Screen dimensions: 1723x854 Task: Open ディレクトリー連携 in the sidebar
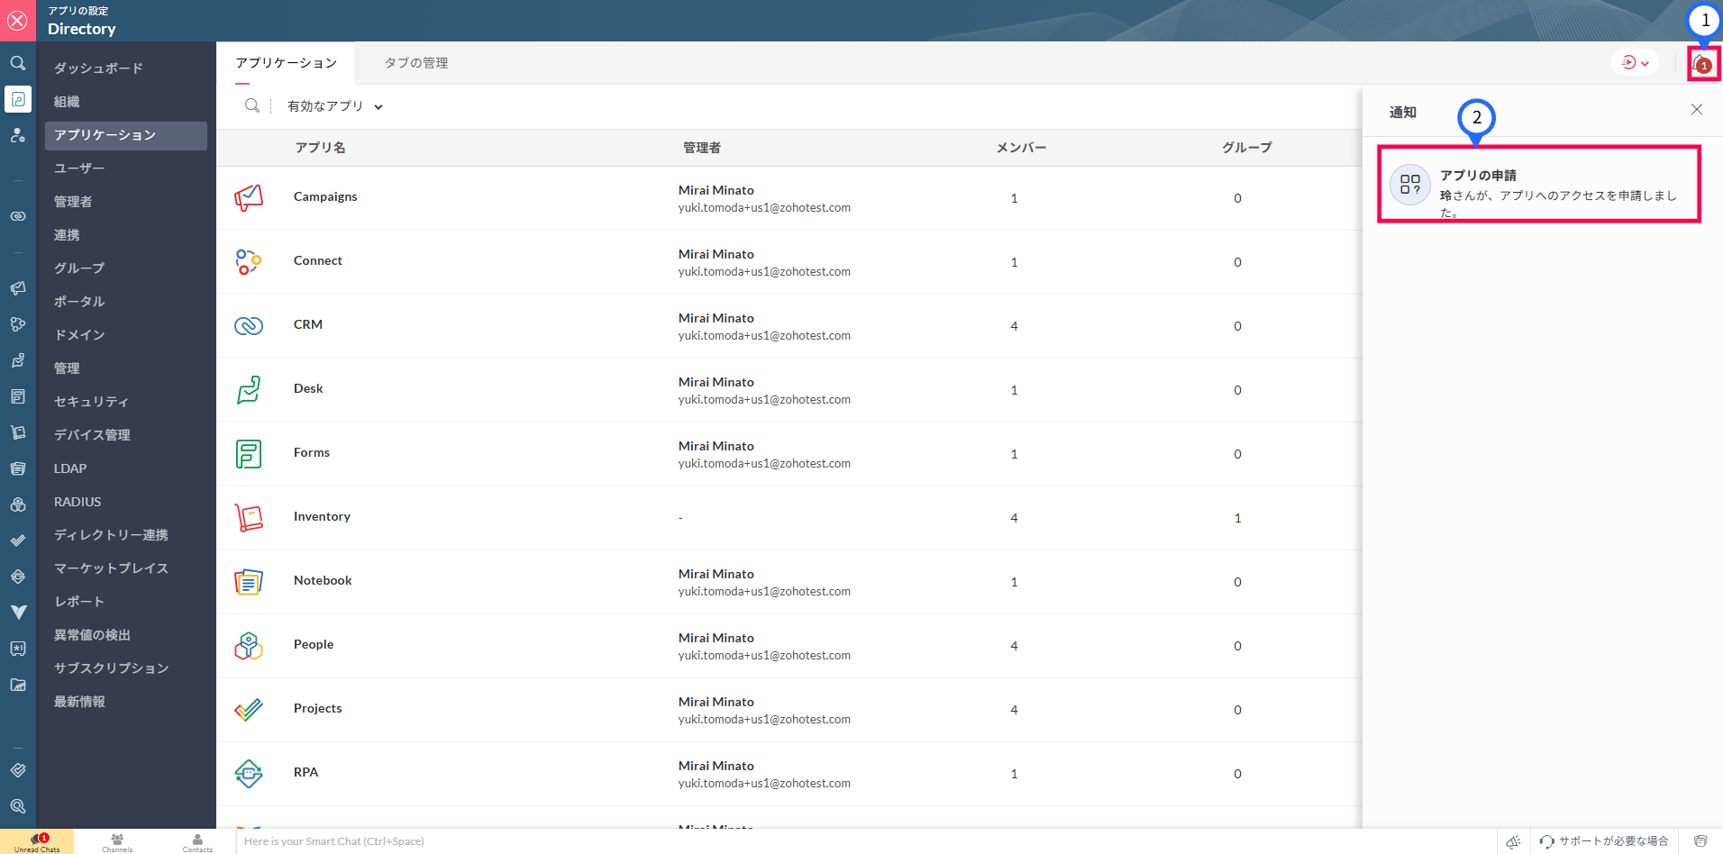click(x=126, y=535)
